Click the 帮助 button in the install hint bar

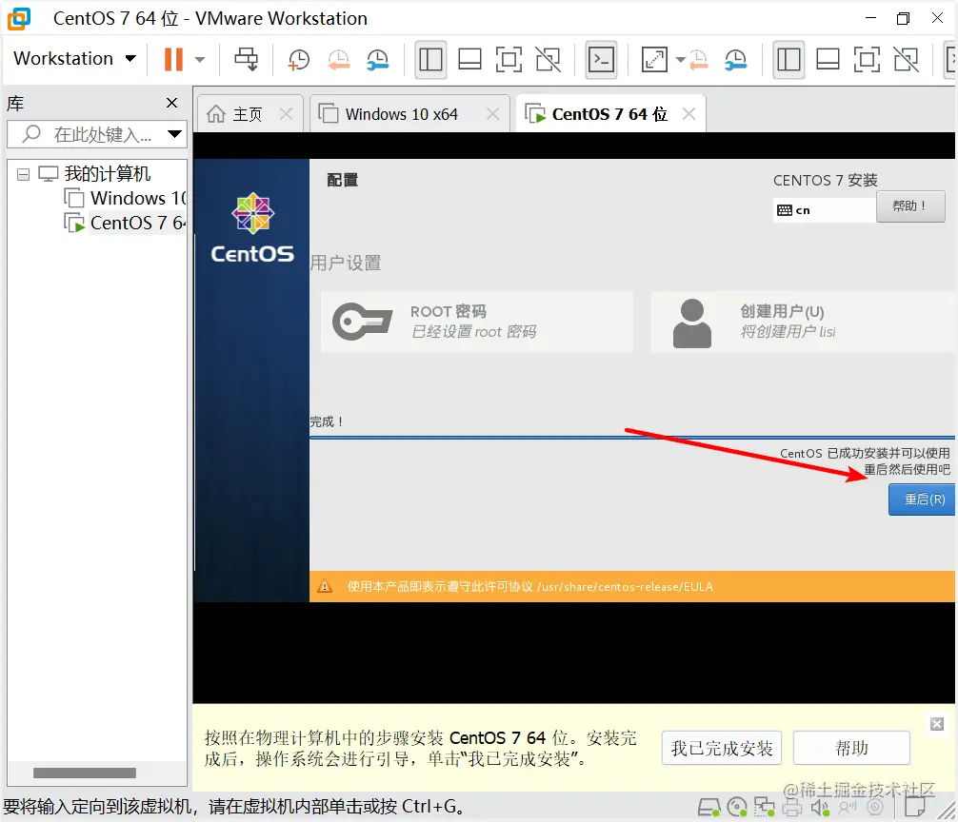click(851, 748)
